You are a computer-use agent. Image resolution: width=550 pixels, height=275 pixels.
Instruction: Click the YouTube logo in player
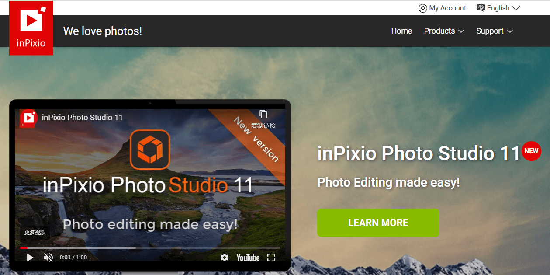248,258
